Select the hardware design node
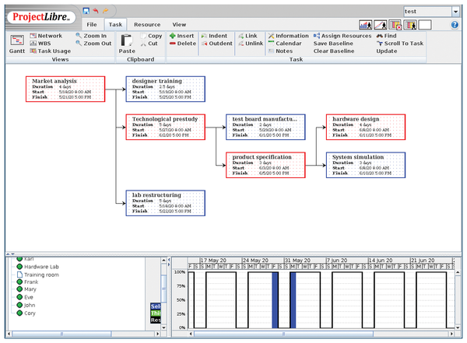The height and width of the screenshot is (343, 467). point(366,127)
